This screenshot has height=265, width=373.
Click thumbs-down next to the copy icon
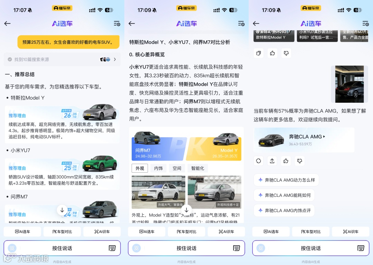click(x=286, y=53)
